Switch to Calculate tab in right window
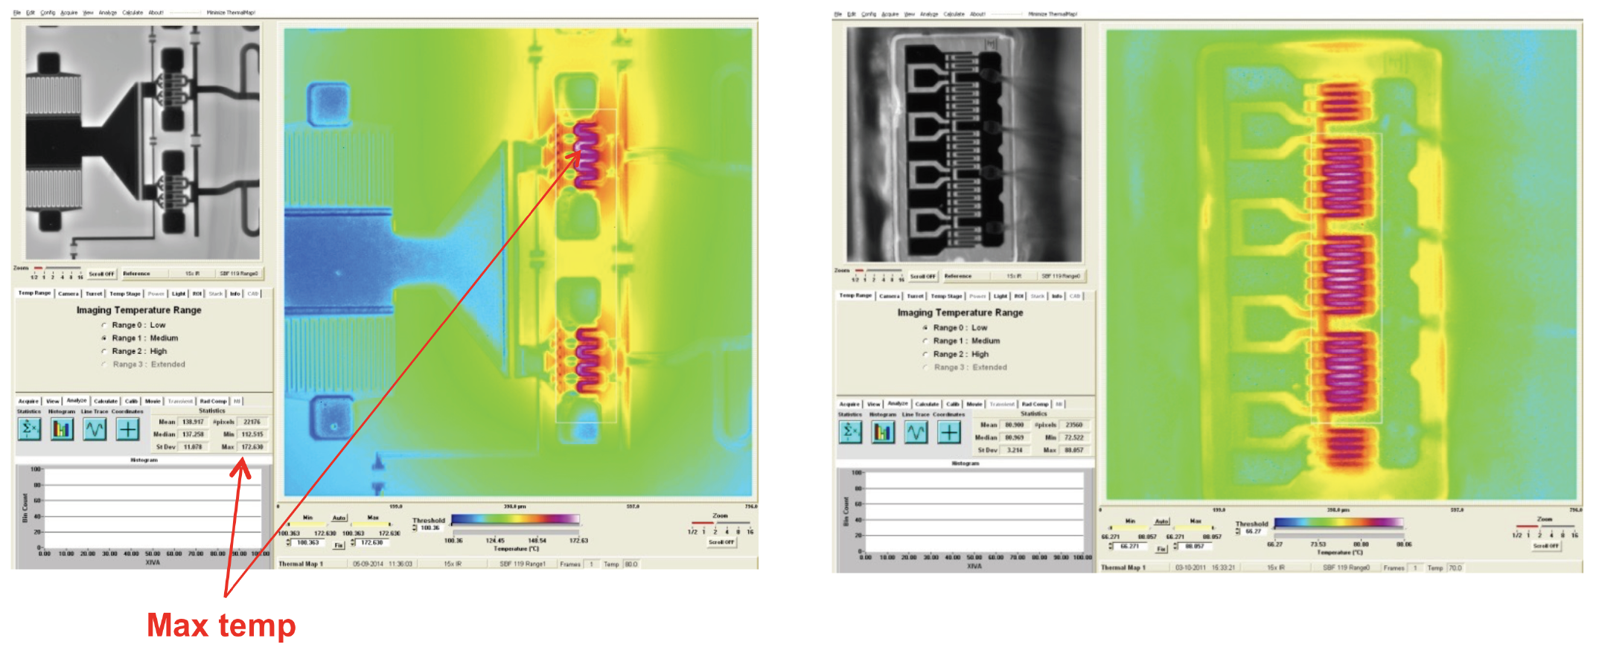The height and width of the screenshot is (656, 1599). click(927, 404)
